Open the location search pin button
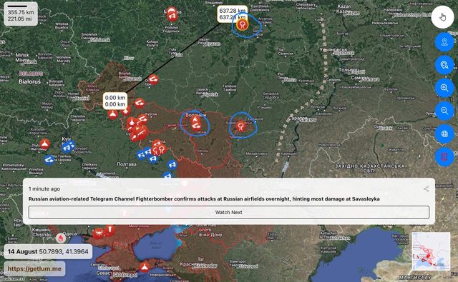The width and height of the screenshot is (458, 282). [444, 65]
